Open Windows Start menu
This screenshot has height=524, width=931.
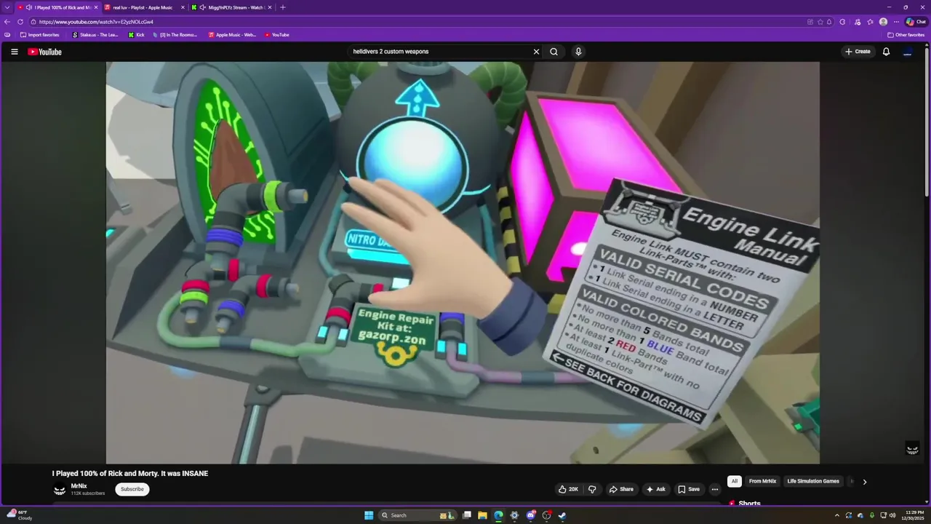pos(369,515)
